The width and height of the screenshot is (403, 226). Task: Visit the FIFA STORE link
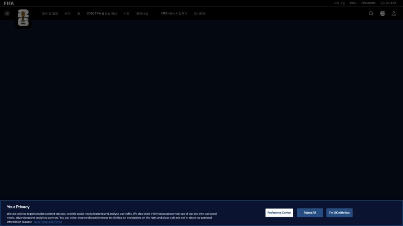[x=368, y=3]
